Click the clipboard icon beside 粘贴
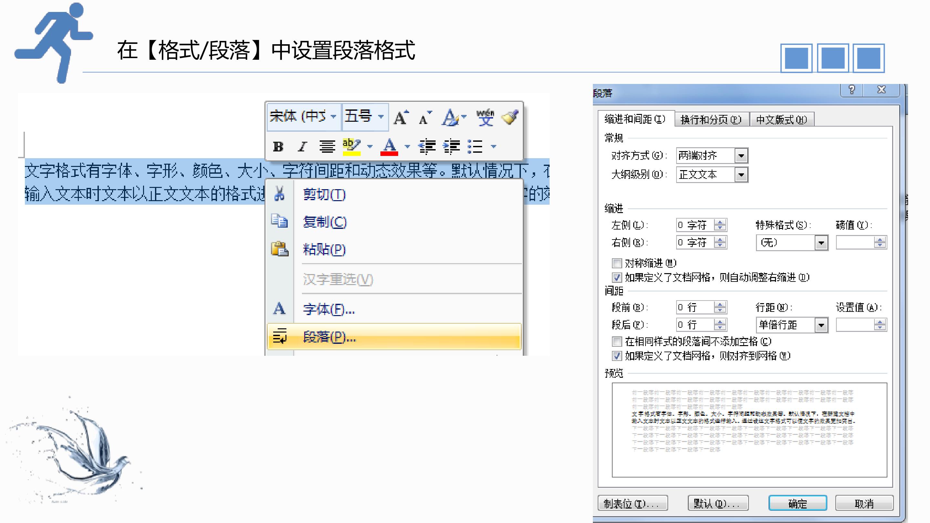This screenshot has height=523, width=930. pos(279,249)
